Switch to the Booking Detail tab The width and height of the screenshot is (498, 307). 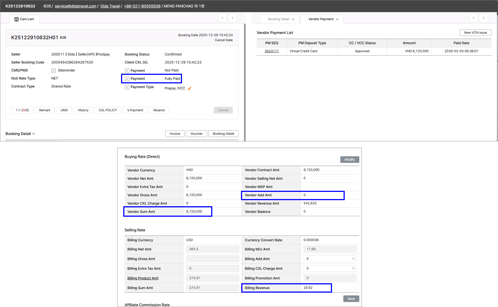pos(279,19)
